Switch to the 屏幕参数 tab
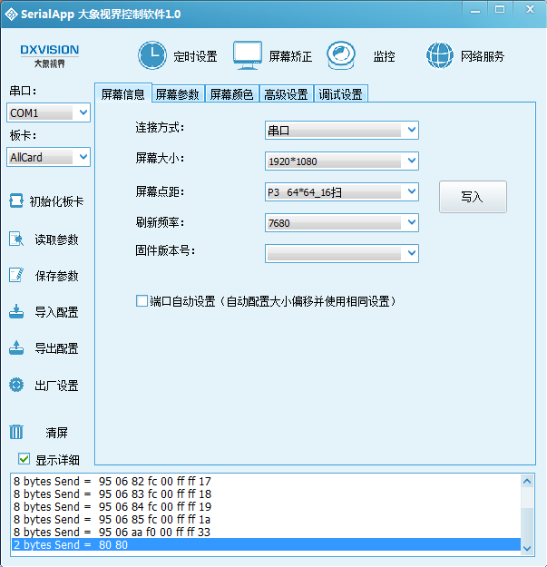 [178, 94]
